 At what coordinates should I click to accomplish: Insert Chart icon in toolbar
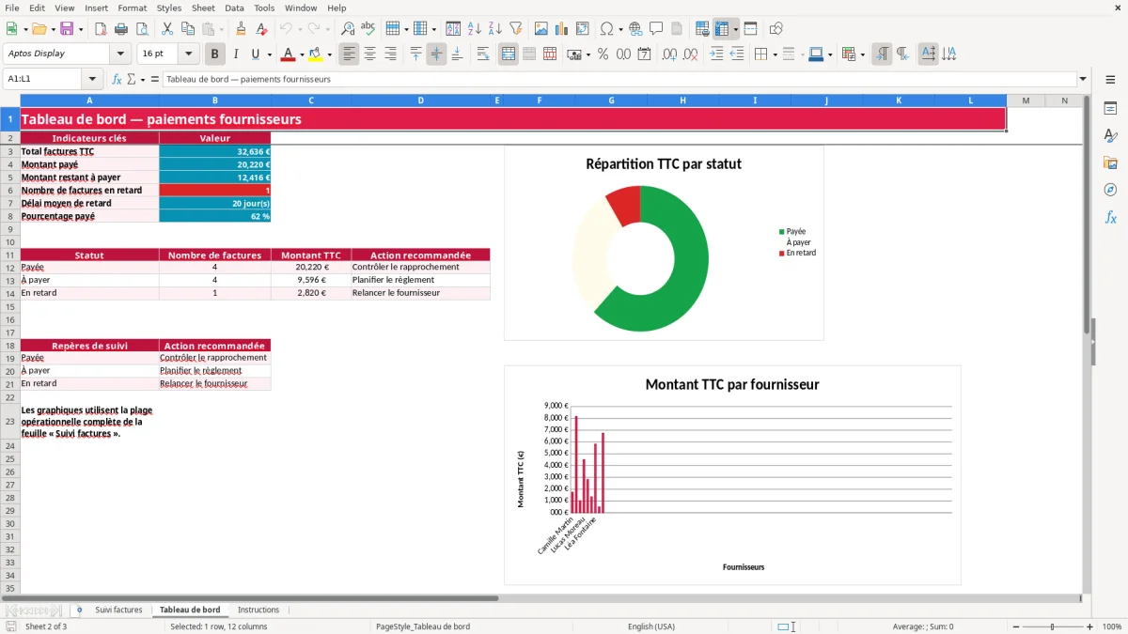pos(561,29)
